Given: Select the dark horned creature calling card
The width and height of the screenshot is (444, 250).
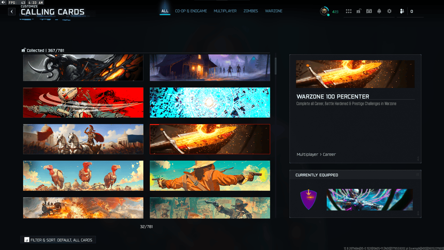Looking at the screenshot, I should click(x=83, y=67).
